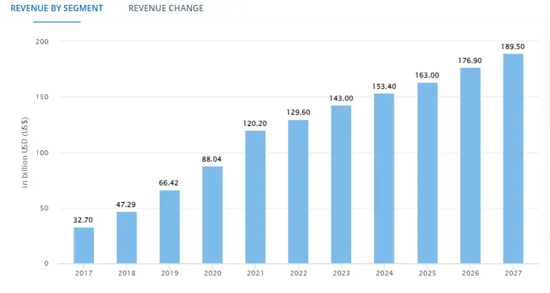This screenshot has height=293, width=550.
Task: Click the 2018 x-axis label
Action: click(127, 273)
